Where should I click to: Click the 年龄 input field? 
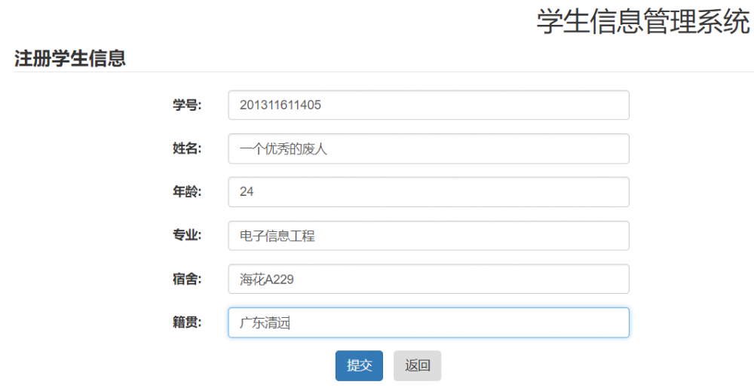coord(428,191)
